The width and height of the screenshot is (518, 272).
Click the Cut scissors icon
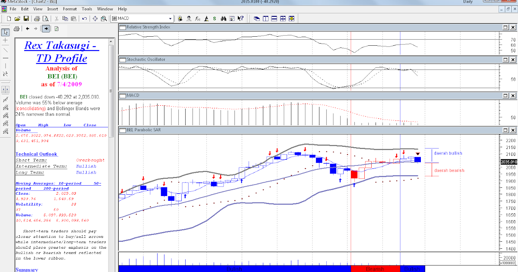[x=57, y=19]
